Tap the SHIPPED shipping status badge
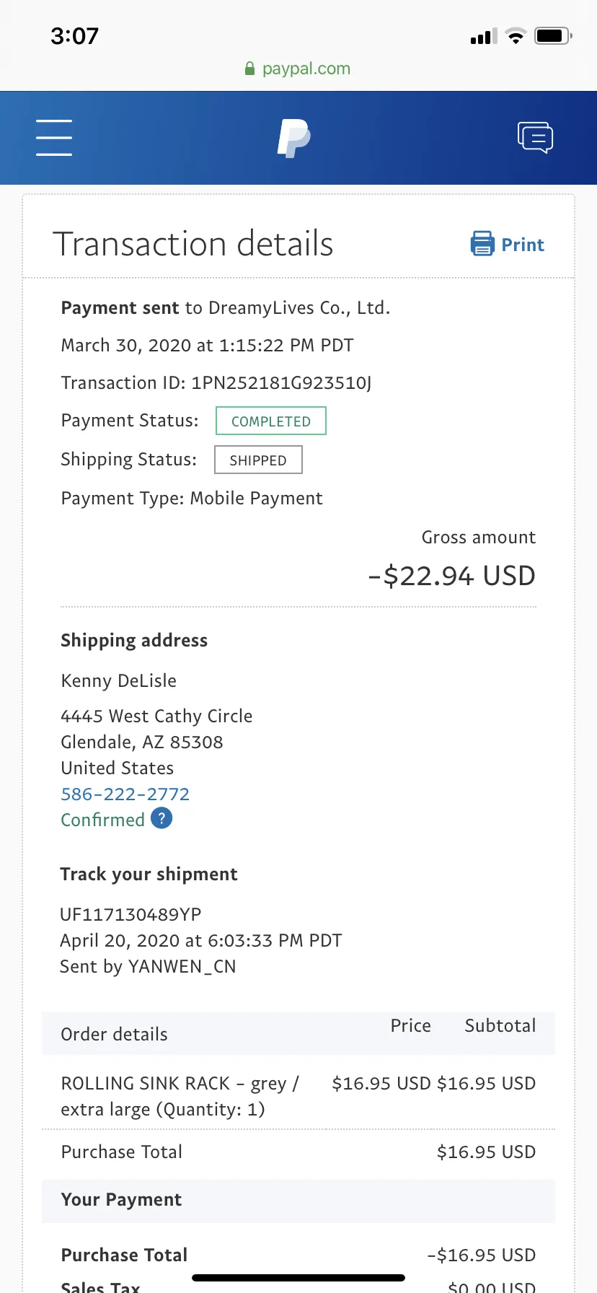 tap(258, 460)
